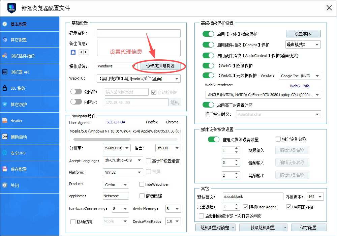Select 保存配置 in the left sidebar

click(19, 169)
